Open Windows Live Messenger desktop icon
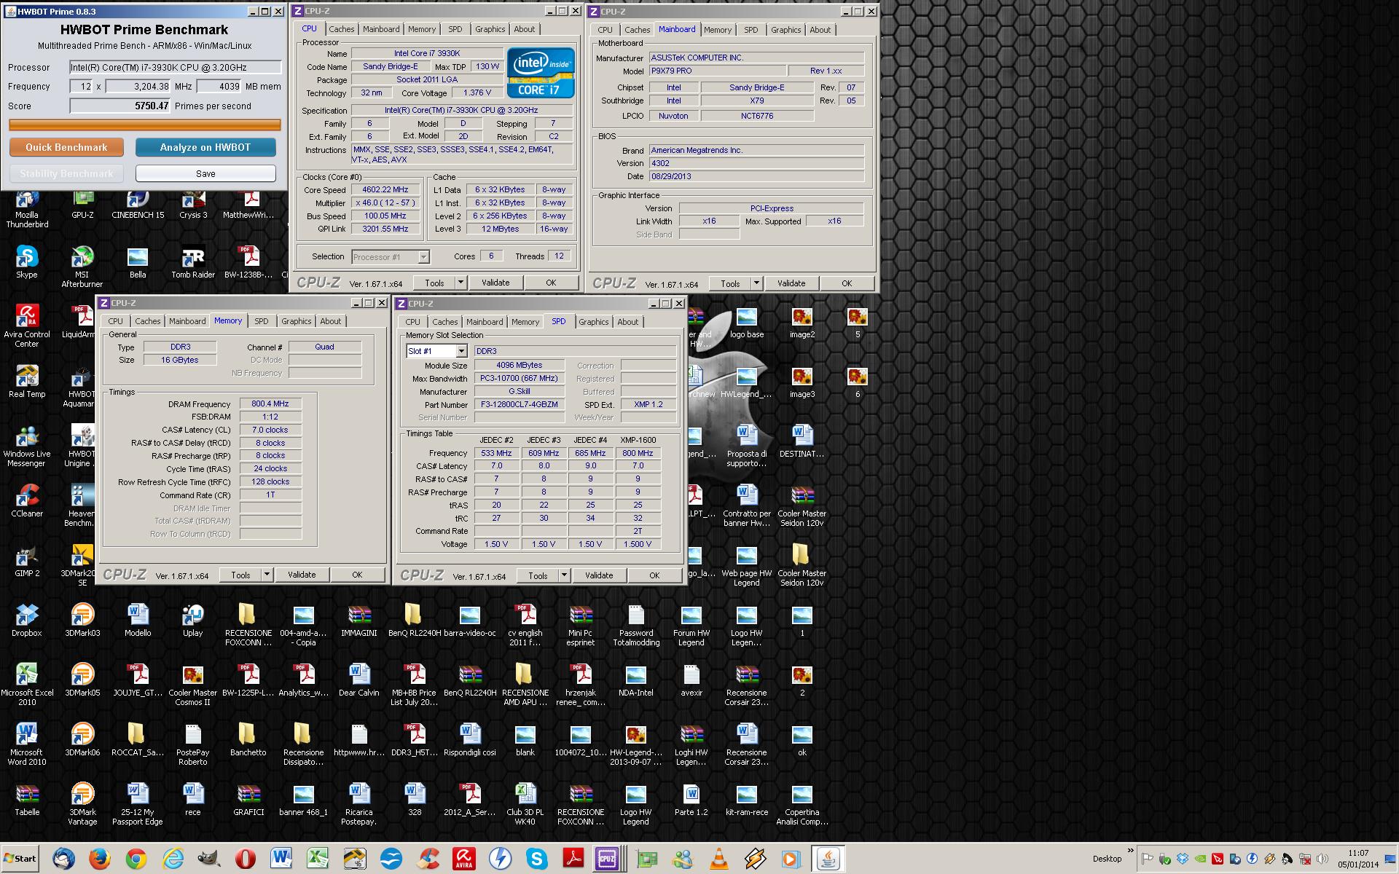The width and height of the screenshot is (1399, 874). (x=27, y=445)
